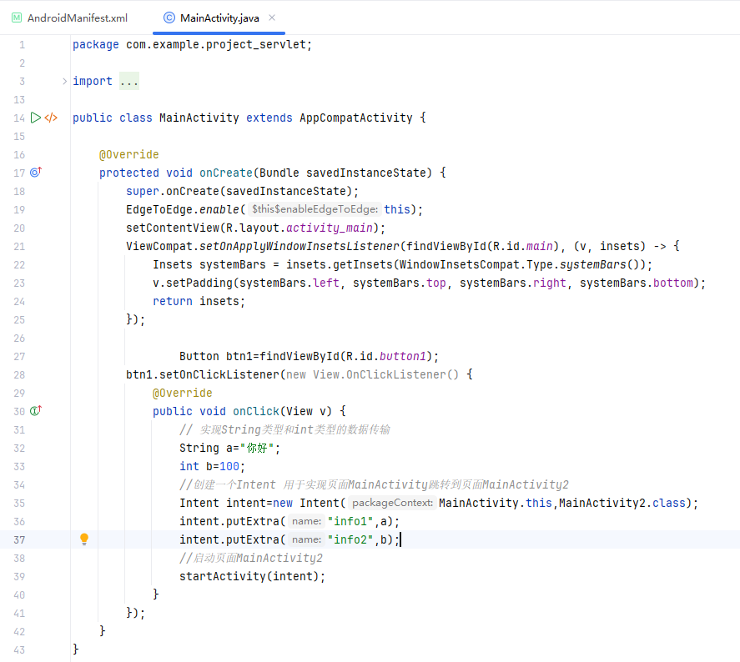Image resolution: width=740 pixels, height=662 pixels.
Task: Click the return keyword on line 24
Action: pos(172,301)
